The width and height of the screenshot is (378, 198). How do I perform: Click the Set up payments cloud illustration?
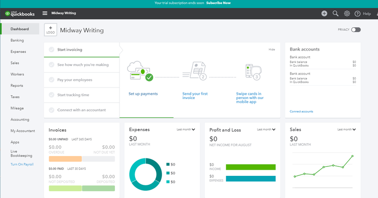tap(140, 71)
